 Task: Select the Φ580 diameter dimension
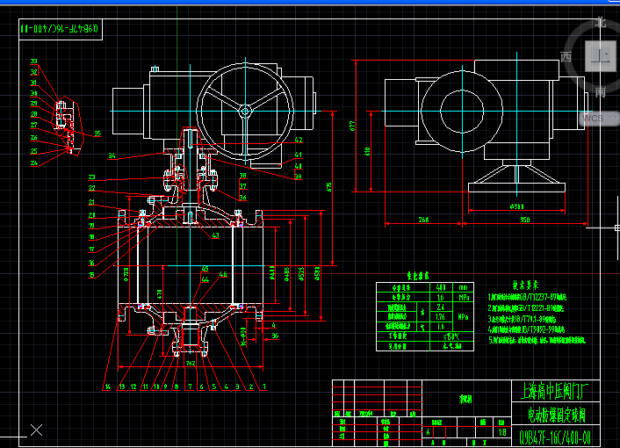click(317, 273)
